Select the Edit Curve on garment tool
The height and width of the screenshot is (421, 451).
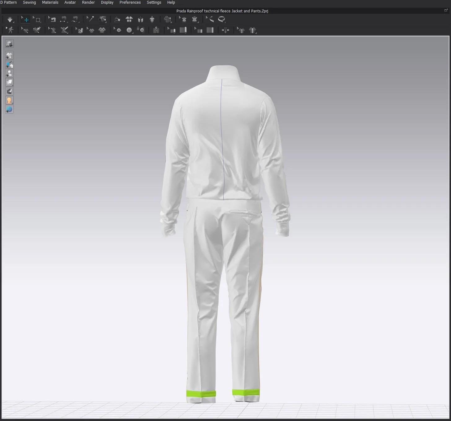pyautogui.click(x=25, y=30)
